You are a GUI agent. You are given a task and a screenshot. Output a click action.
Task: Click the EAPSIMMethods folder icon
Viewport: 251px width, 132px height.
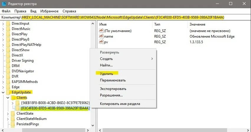(8, 82)
